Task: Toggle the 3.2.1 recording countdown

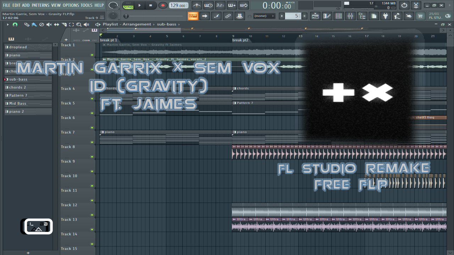Action: [220, 5]
